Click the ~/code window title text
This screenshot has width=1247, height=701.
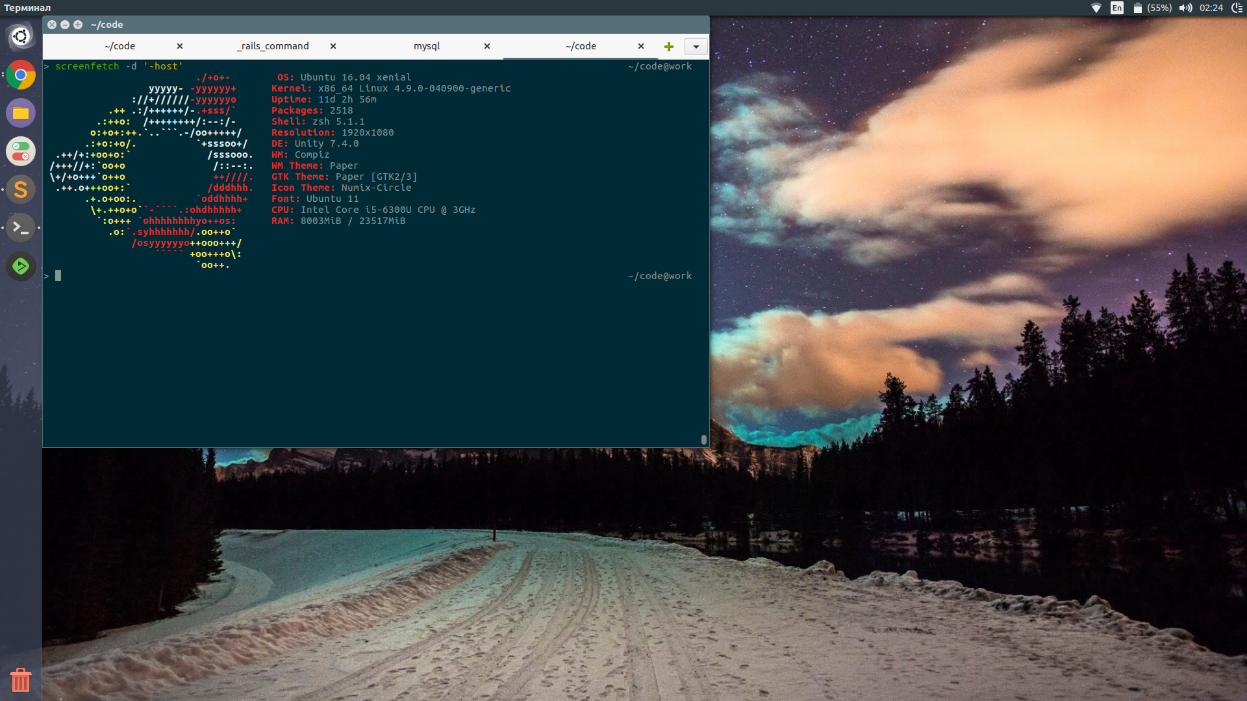pos(107,25)
